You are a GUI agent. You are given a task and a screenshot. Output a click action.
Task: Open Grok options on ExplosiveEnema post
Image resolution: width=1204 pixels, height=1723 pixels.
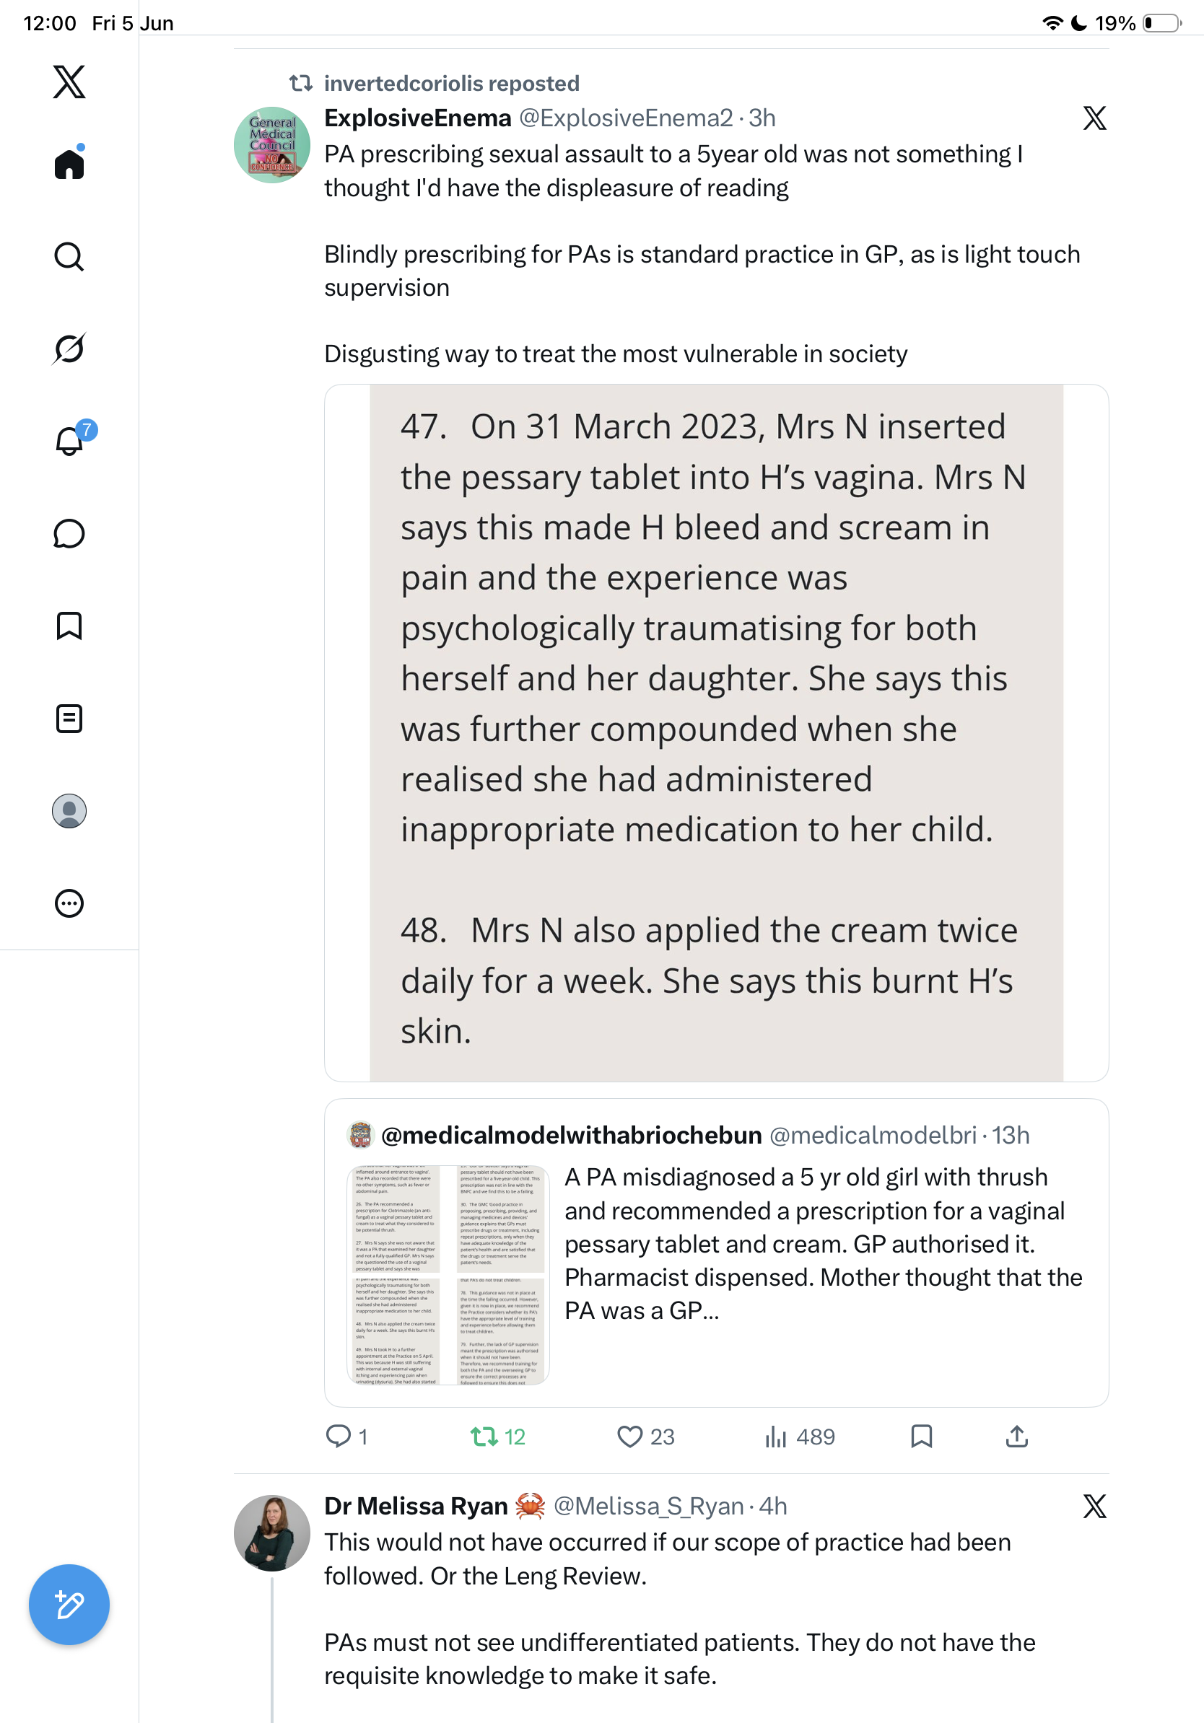pos(1094,118)
